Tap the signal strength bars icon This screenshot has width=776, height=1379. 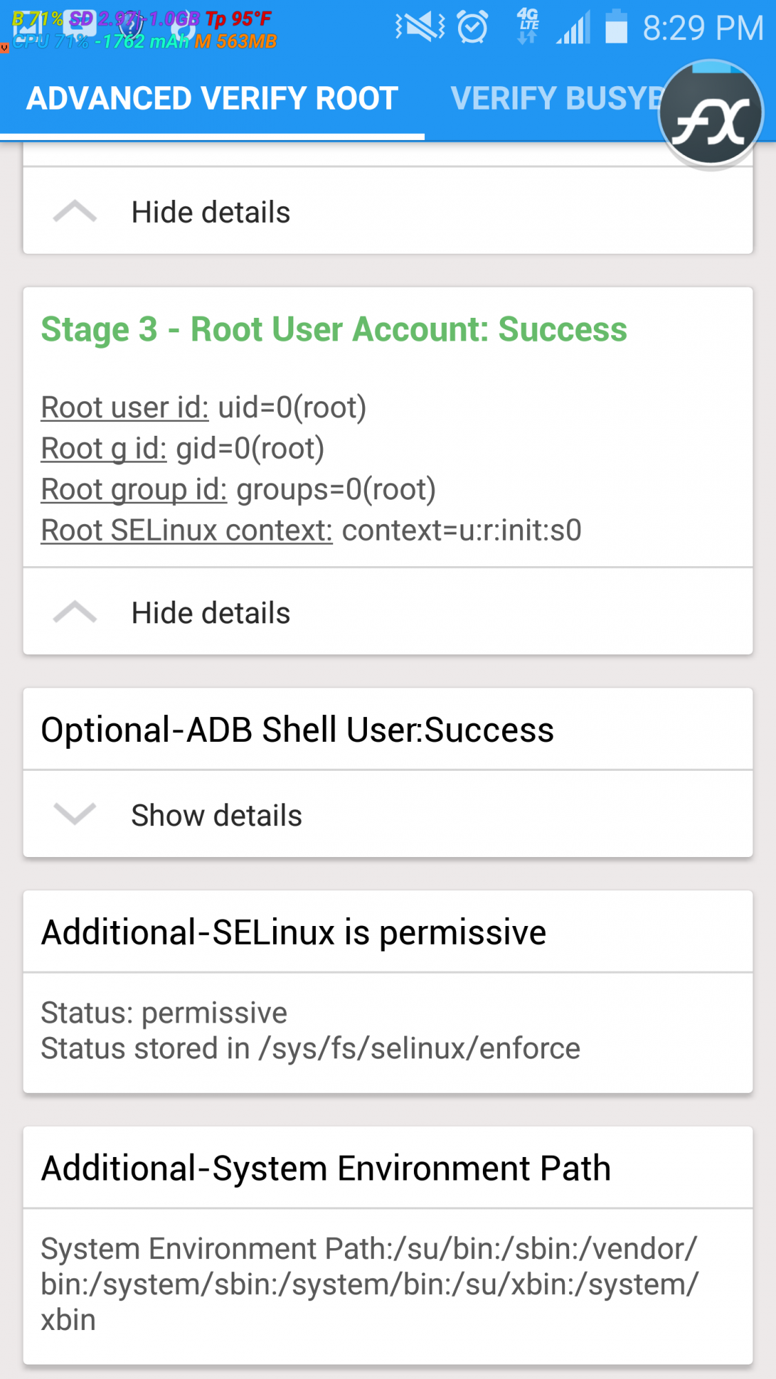click(573, 28)
